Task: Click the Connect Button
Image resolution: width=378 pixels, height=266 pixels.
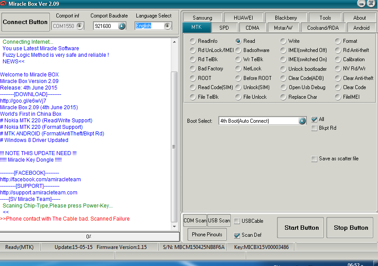Action: pyautogui.click(x=25, y=22)
